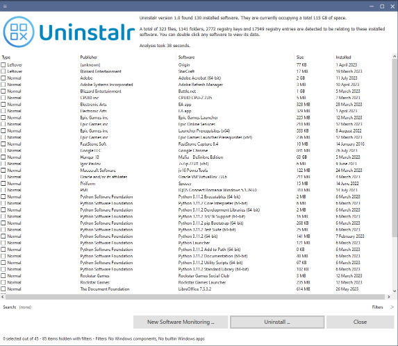Maximize the Uninstalr window
Image resolution: width=398 pixels, height=346 pixels.
tap(382, 6)
